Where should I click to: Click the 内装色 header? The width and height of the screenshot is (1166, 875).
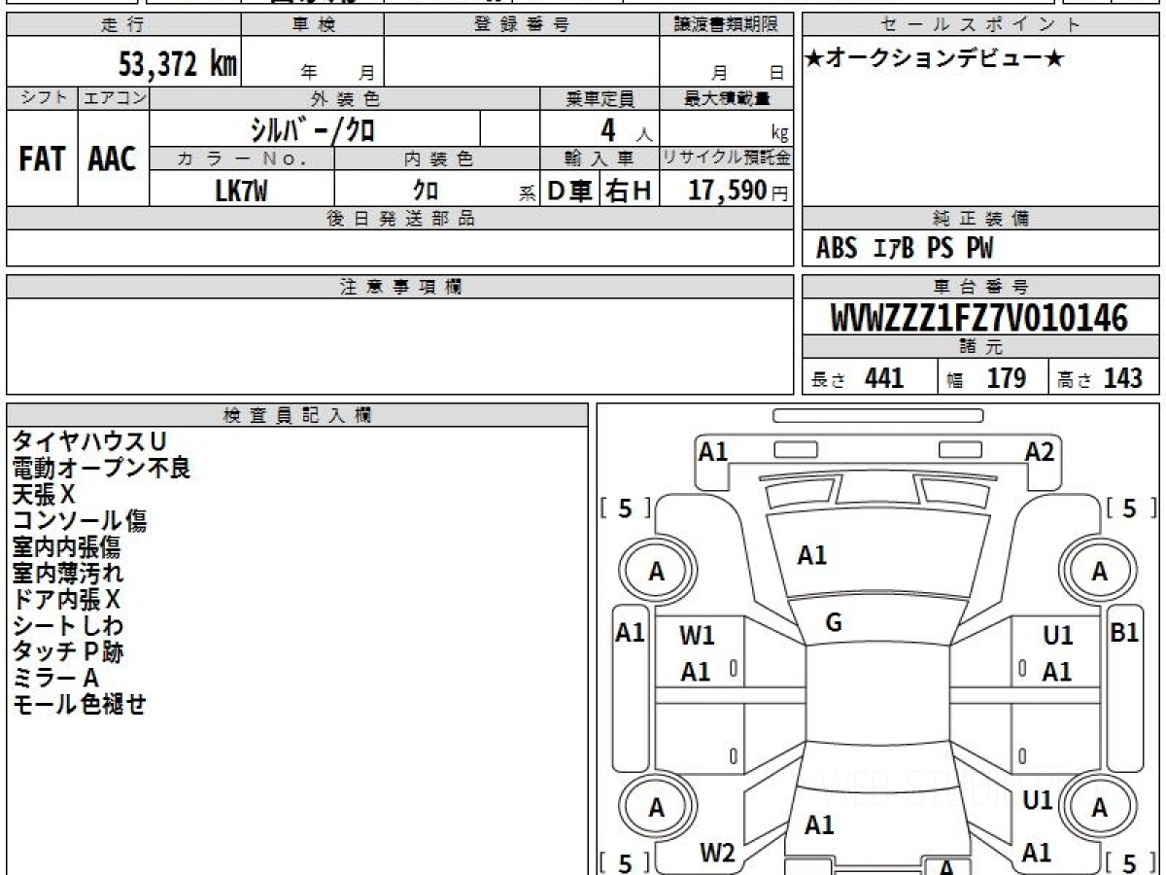437,159
